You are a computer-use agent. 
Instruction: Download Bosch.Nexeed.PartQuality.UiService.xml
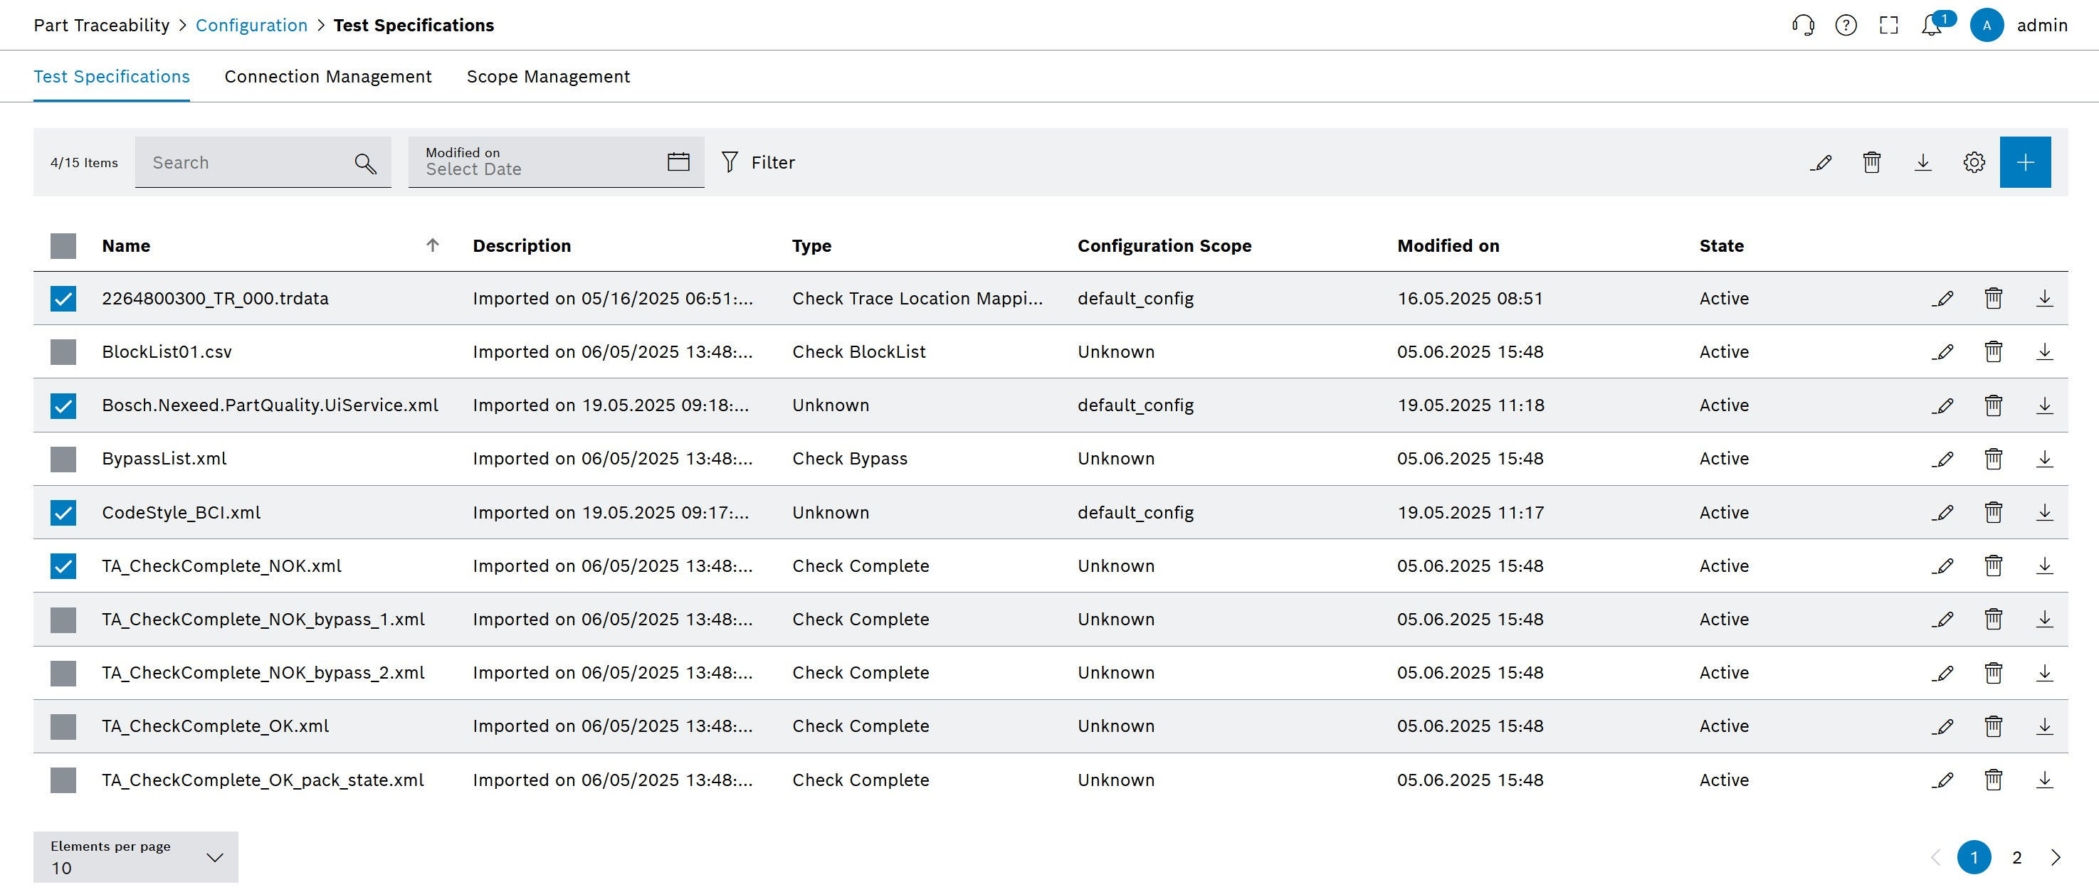click(2044, 405)
